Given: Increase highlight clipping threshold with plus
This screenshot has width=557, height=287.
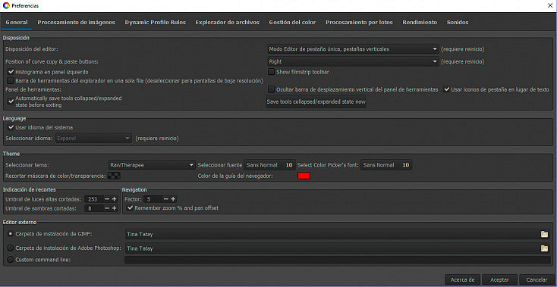Looking at the screenshot, I should point(114,199).
